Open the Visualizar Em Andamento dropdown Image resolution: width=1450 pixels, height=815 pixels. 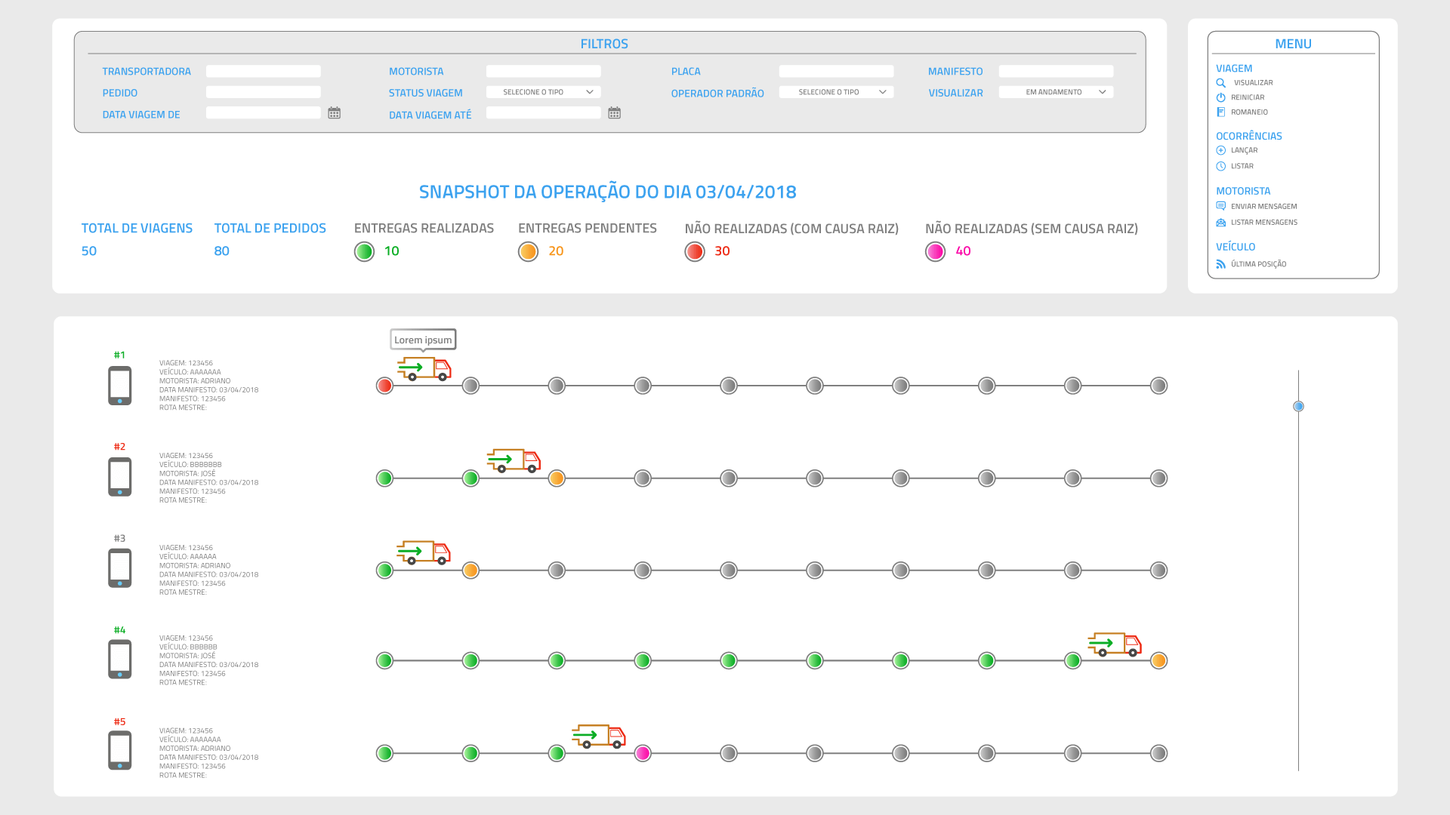click(x=1056, y=92)
